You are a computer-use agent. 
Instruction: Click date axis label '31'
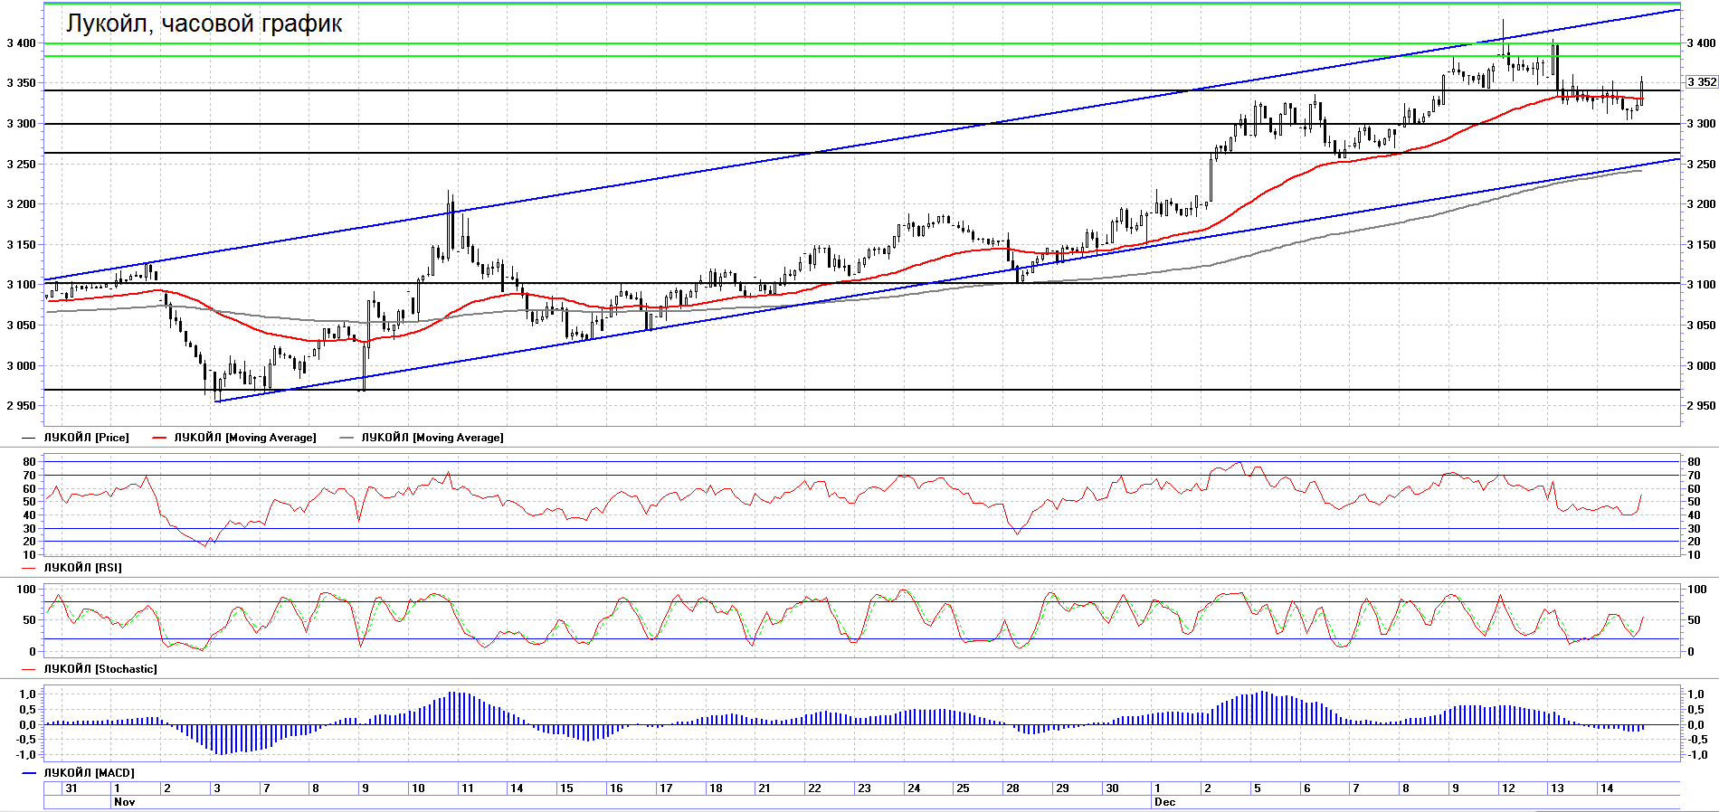(x=71, y=788)
